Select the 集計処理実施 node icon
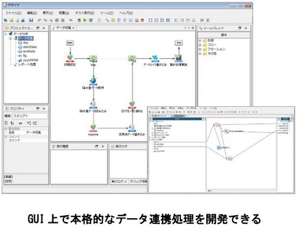The image size is (296, 227). pos(178,58)
